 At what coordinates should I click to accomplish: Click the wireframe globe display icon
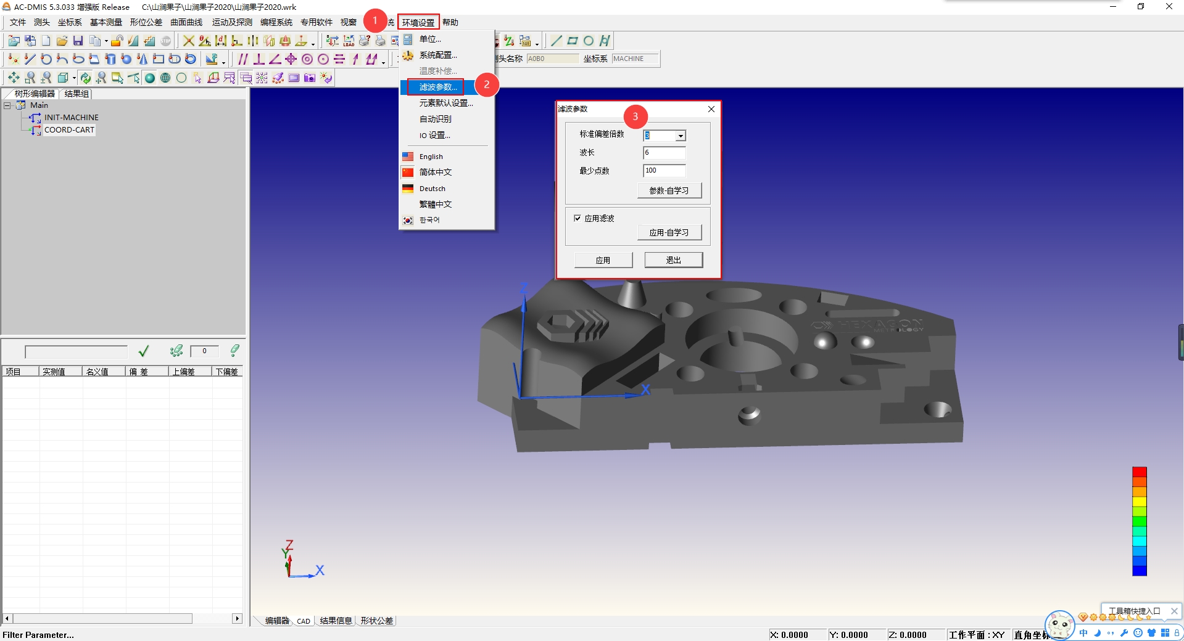point(165,78)
